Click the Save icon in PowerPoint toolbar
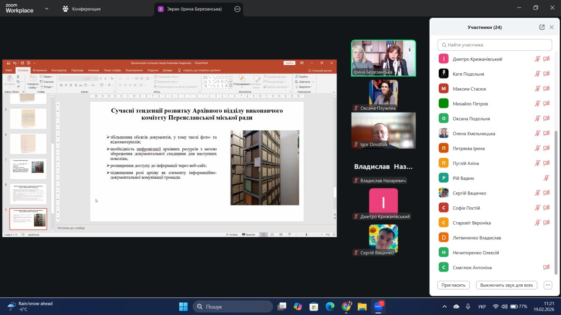 click(8, 63)
